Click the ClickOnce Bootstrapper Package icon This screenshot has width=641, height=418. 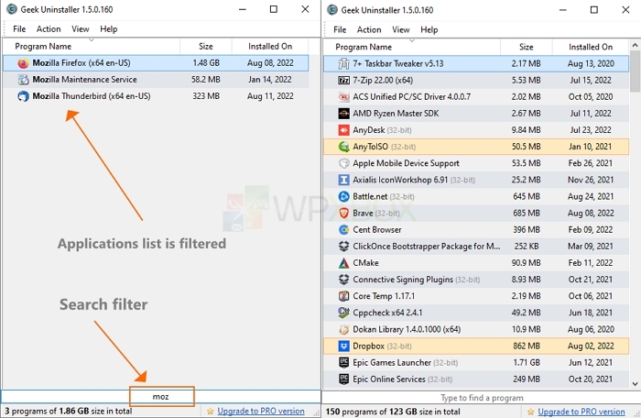343,246
